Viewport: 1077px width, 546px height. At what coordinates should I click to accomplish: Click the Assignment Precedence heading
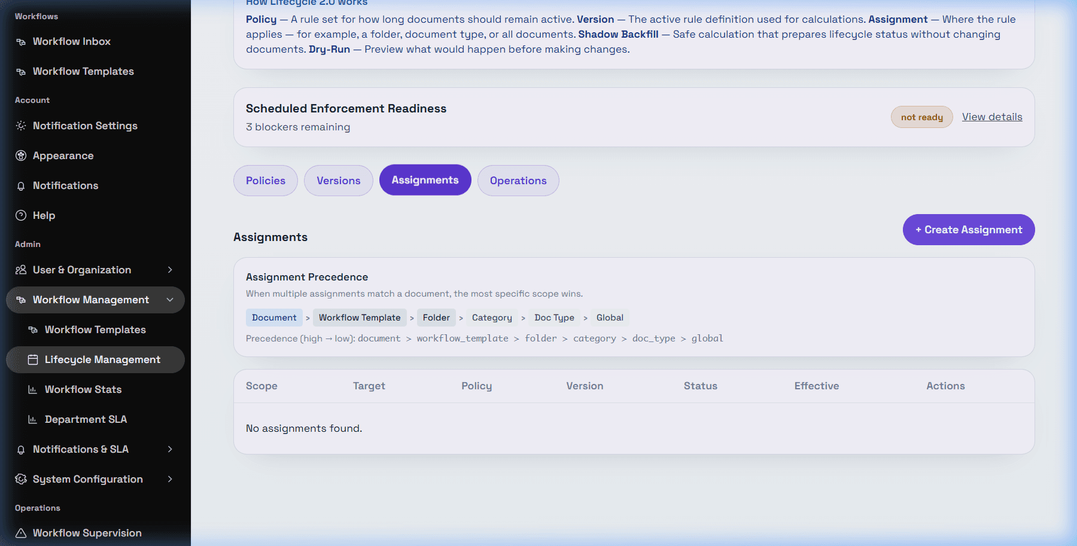coord(307,277)
